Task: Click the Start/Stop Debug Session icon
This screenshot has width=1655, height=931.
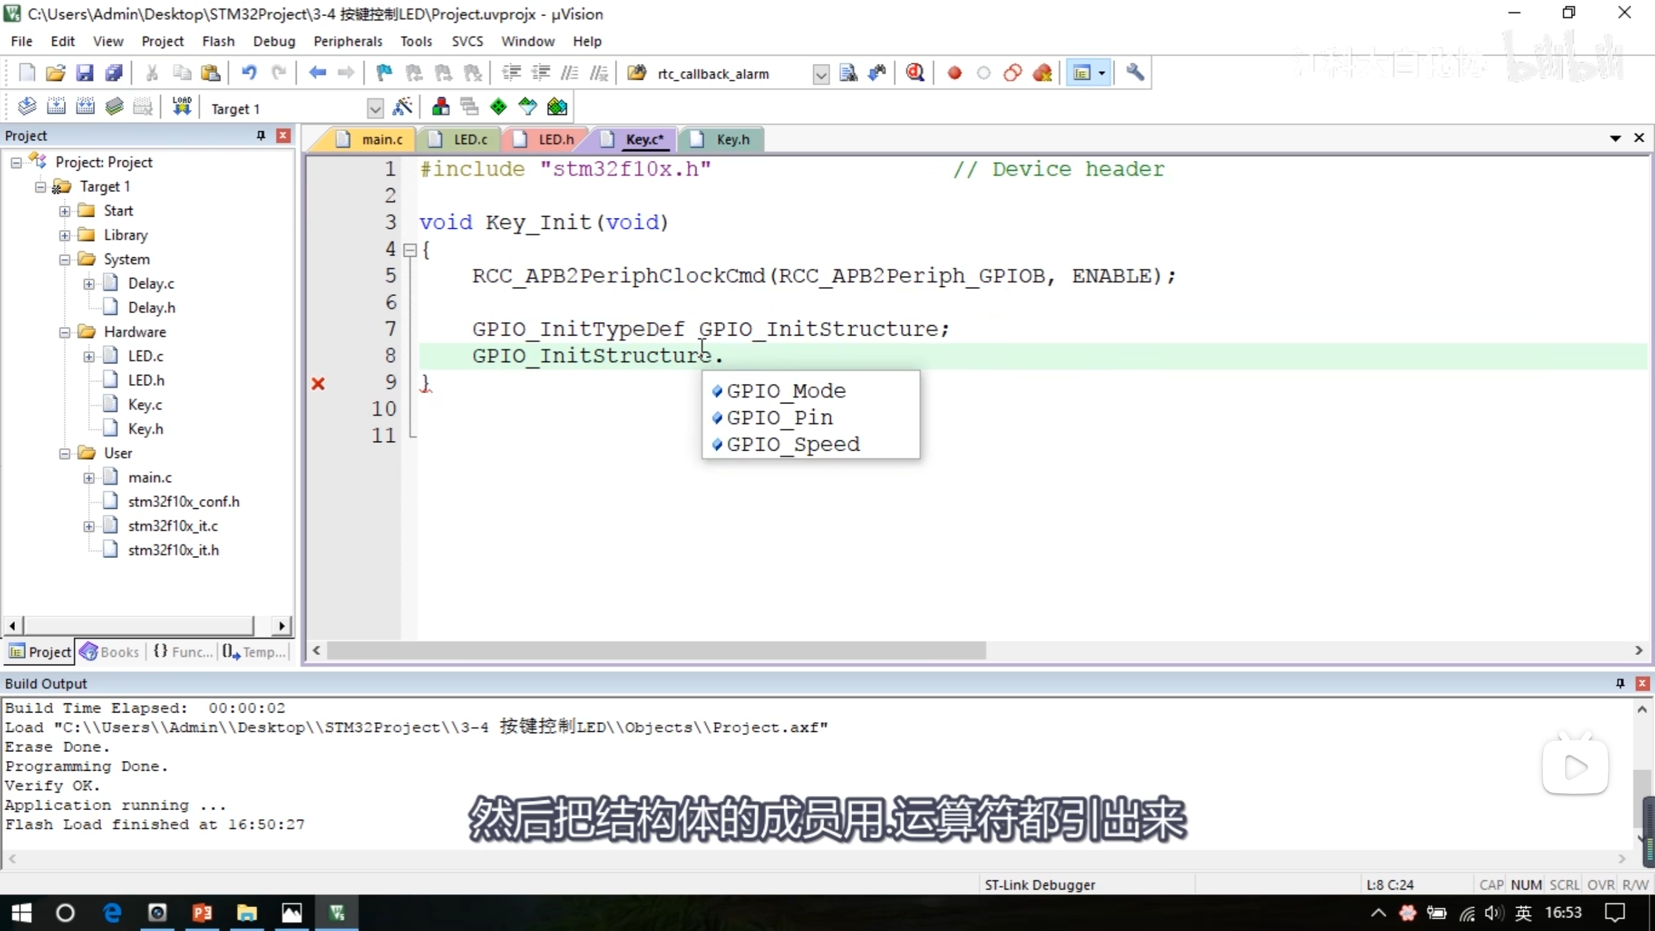Action: point(915,73)
